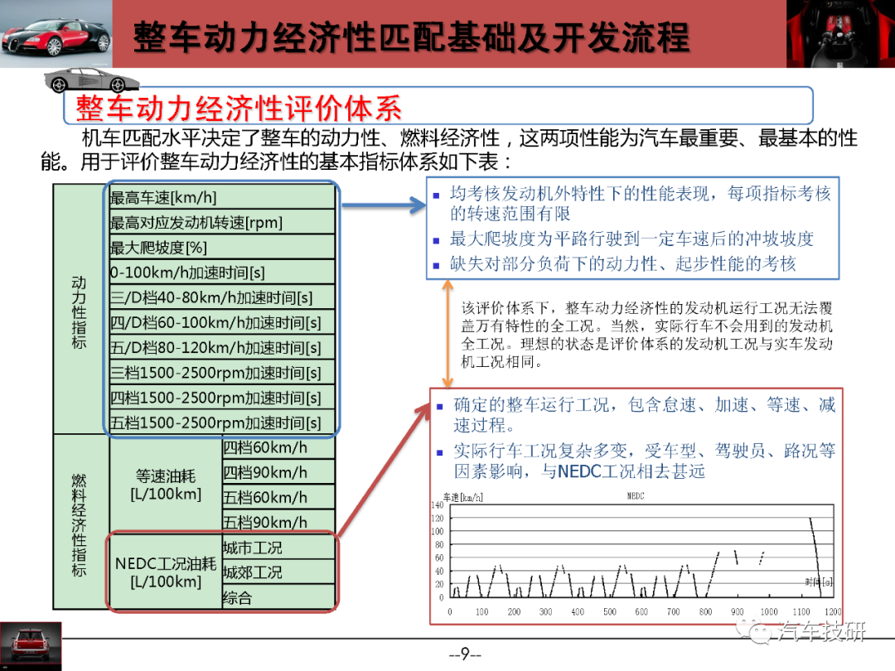The height and width of the screenshot is (671, 895).
Task: Select the slide title 整车动力经济性匹配基础及开发流程
Action: click(x=411, y=37)
